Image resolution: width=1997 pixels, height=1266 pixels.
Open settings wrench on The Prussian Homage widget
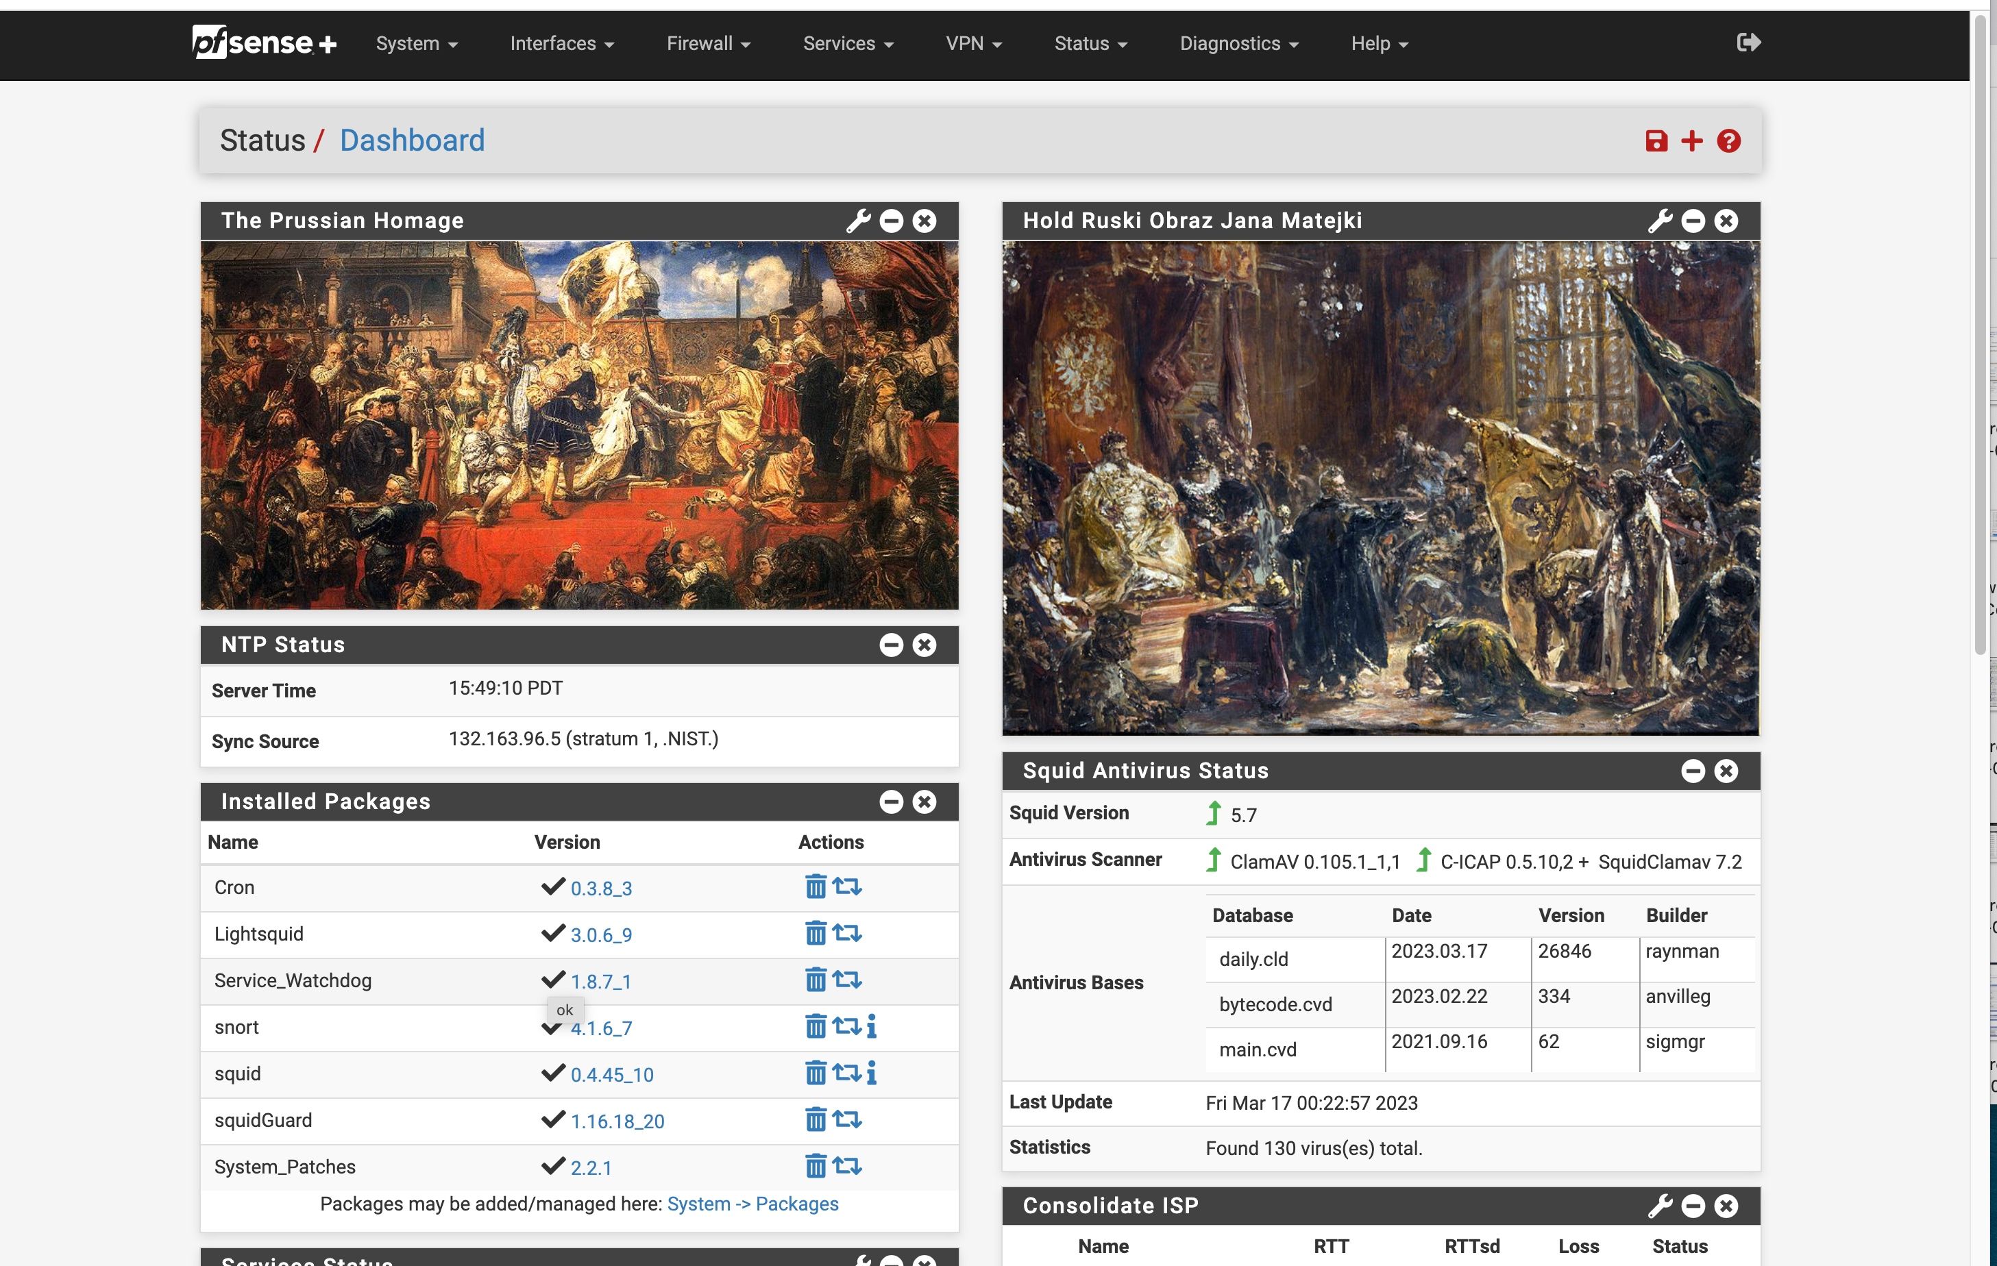pos(858,221)
